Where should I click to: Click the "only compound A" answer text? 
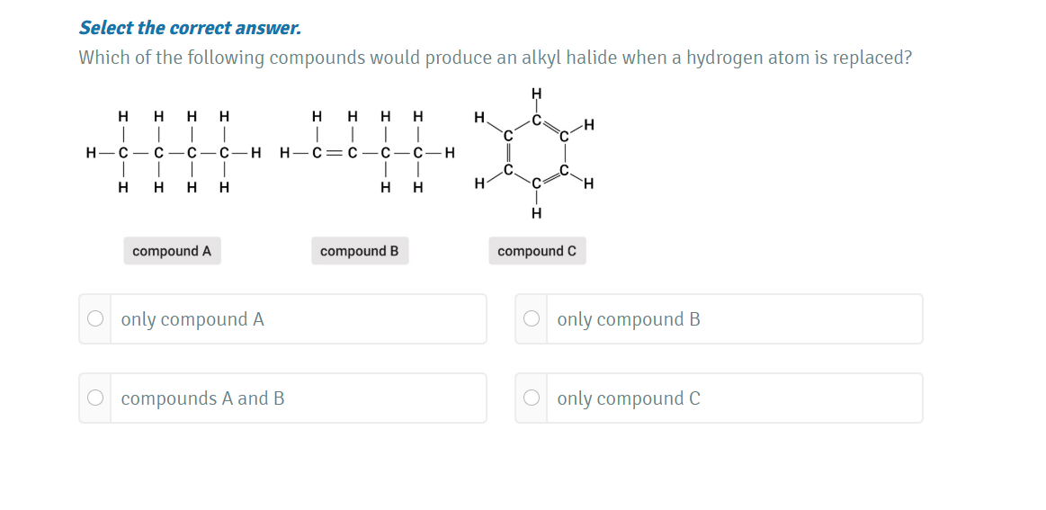click(192, 319)
